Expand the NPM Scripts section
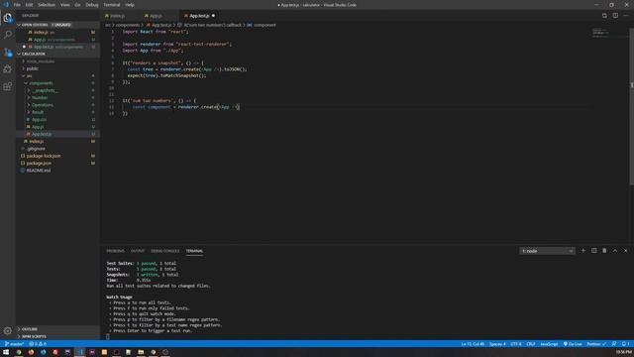634x357 pixels. [57, 336]
